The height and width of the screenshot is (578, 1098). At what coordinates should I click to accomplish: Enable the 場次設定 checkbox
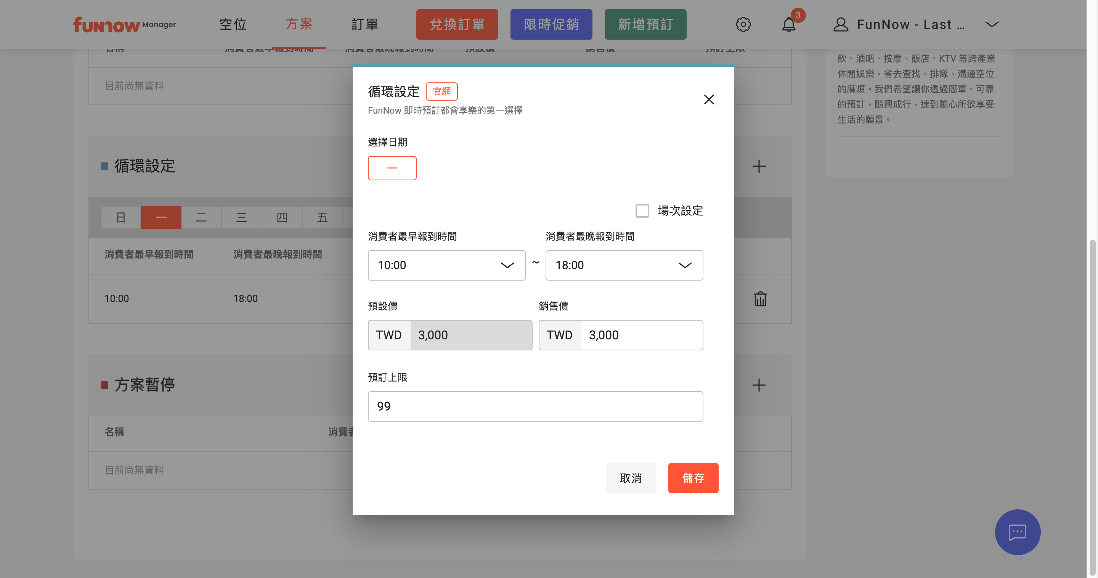pyautogui.click(x=642, y=210)
